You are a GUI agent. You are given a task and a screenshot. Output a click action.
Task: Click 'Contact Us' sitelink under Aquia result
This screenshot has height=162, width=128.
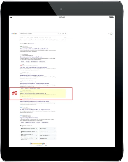(x=38, y=123)
